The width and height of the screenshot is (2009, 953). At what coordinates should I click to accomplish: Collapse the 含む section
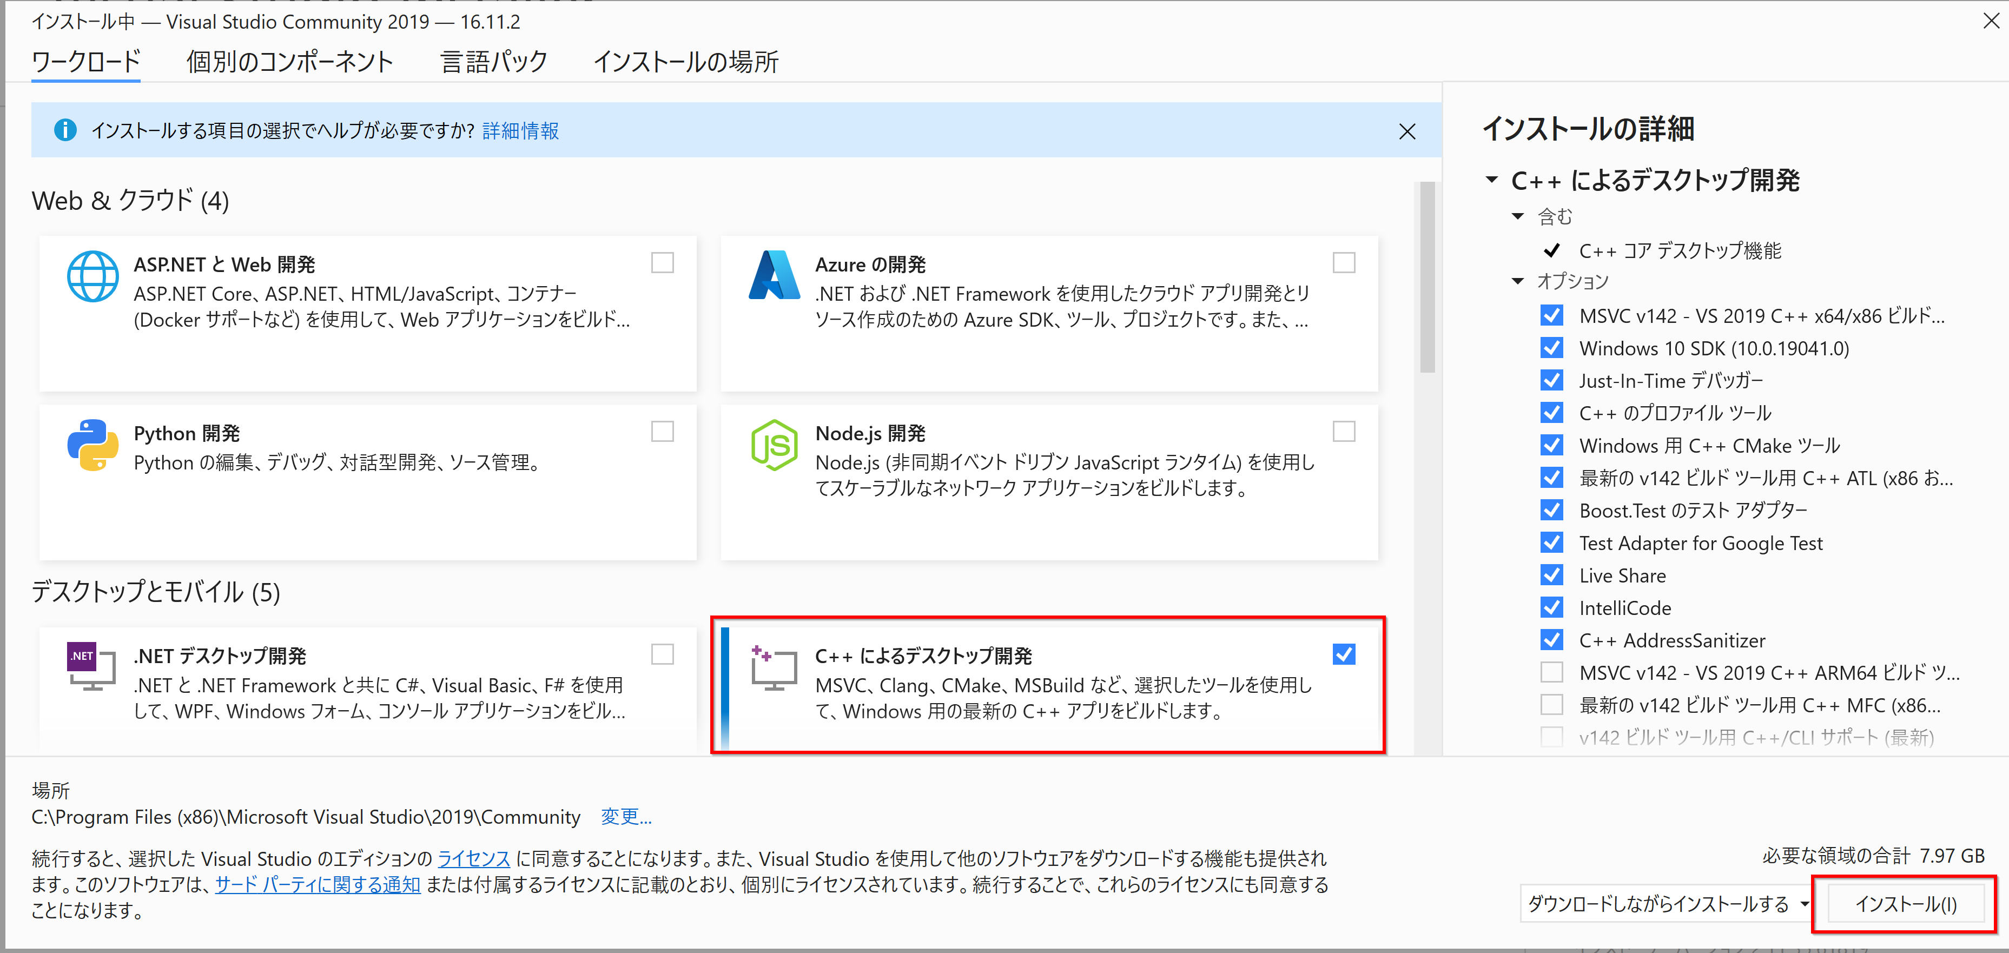(1518, 216)
